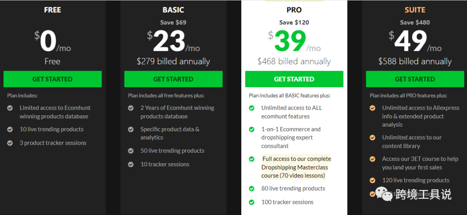Choose GET STARTED for the SUITE plan
This screenshot has height=215, width=467.
point(415,79)
